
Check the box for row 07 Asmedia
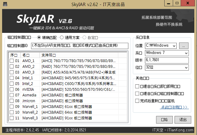12,95
